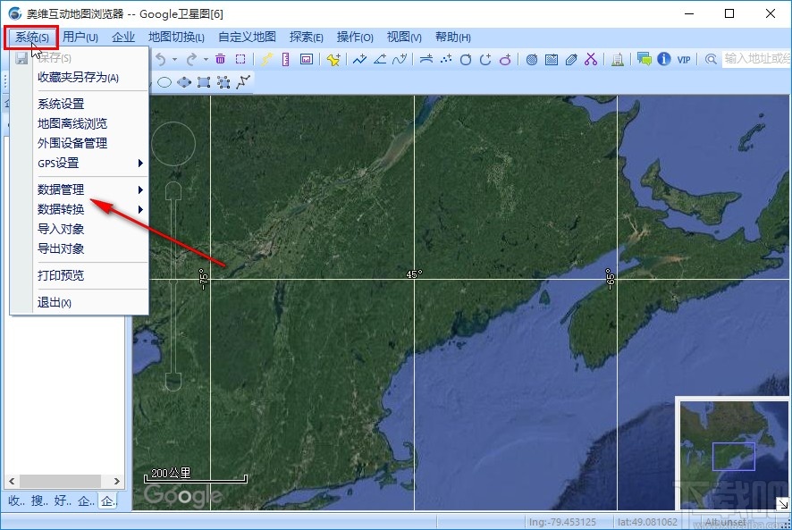Switch to the 收.. sidebar tab
Viewport: 792px width, 530px height.
[x=16, y=501]
